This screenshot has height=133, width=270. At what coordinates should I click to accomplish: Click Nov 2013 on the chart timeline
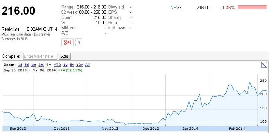coord(110,129)
